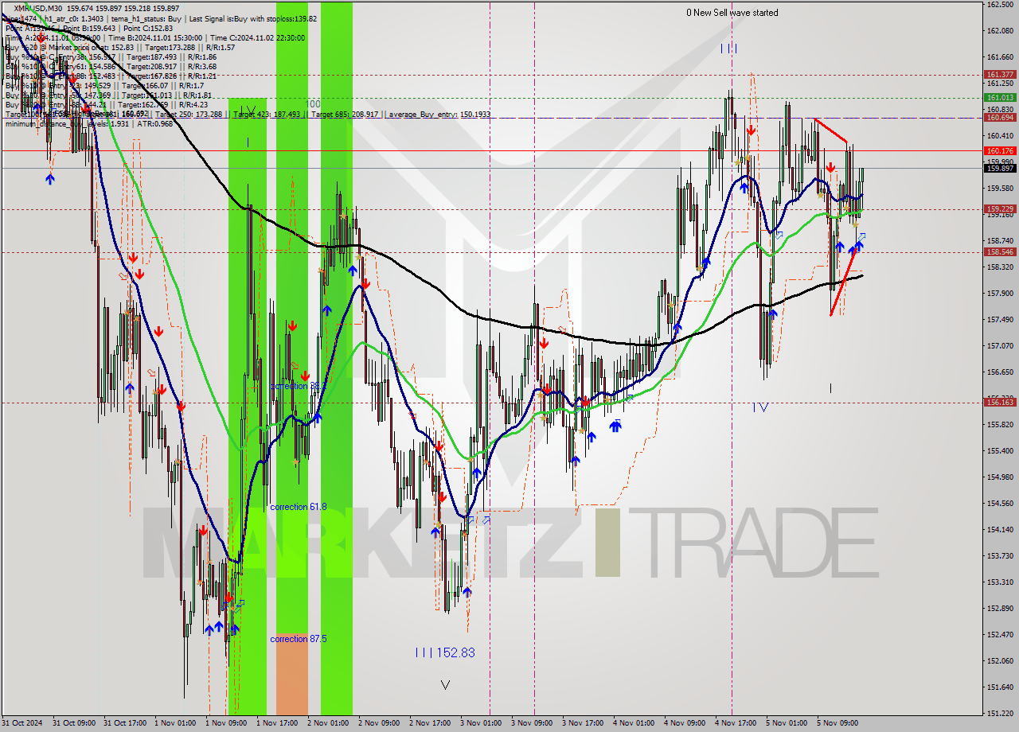
Task: Click the blue 'I I I' wave label at top
Action: coord(728,49)
